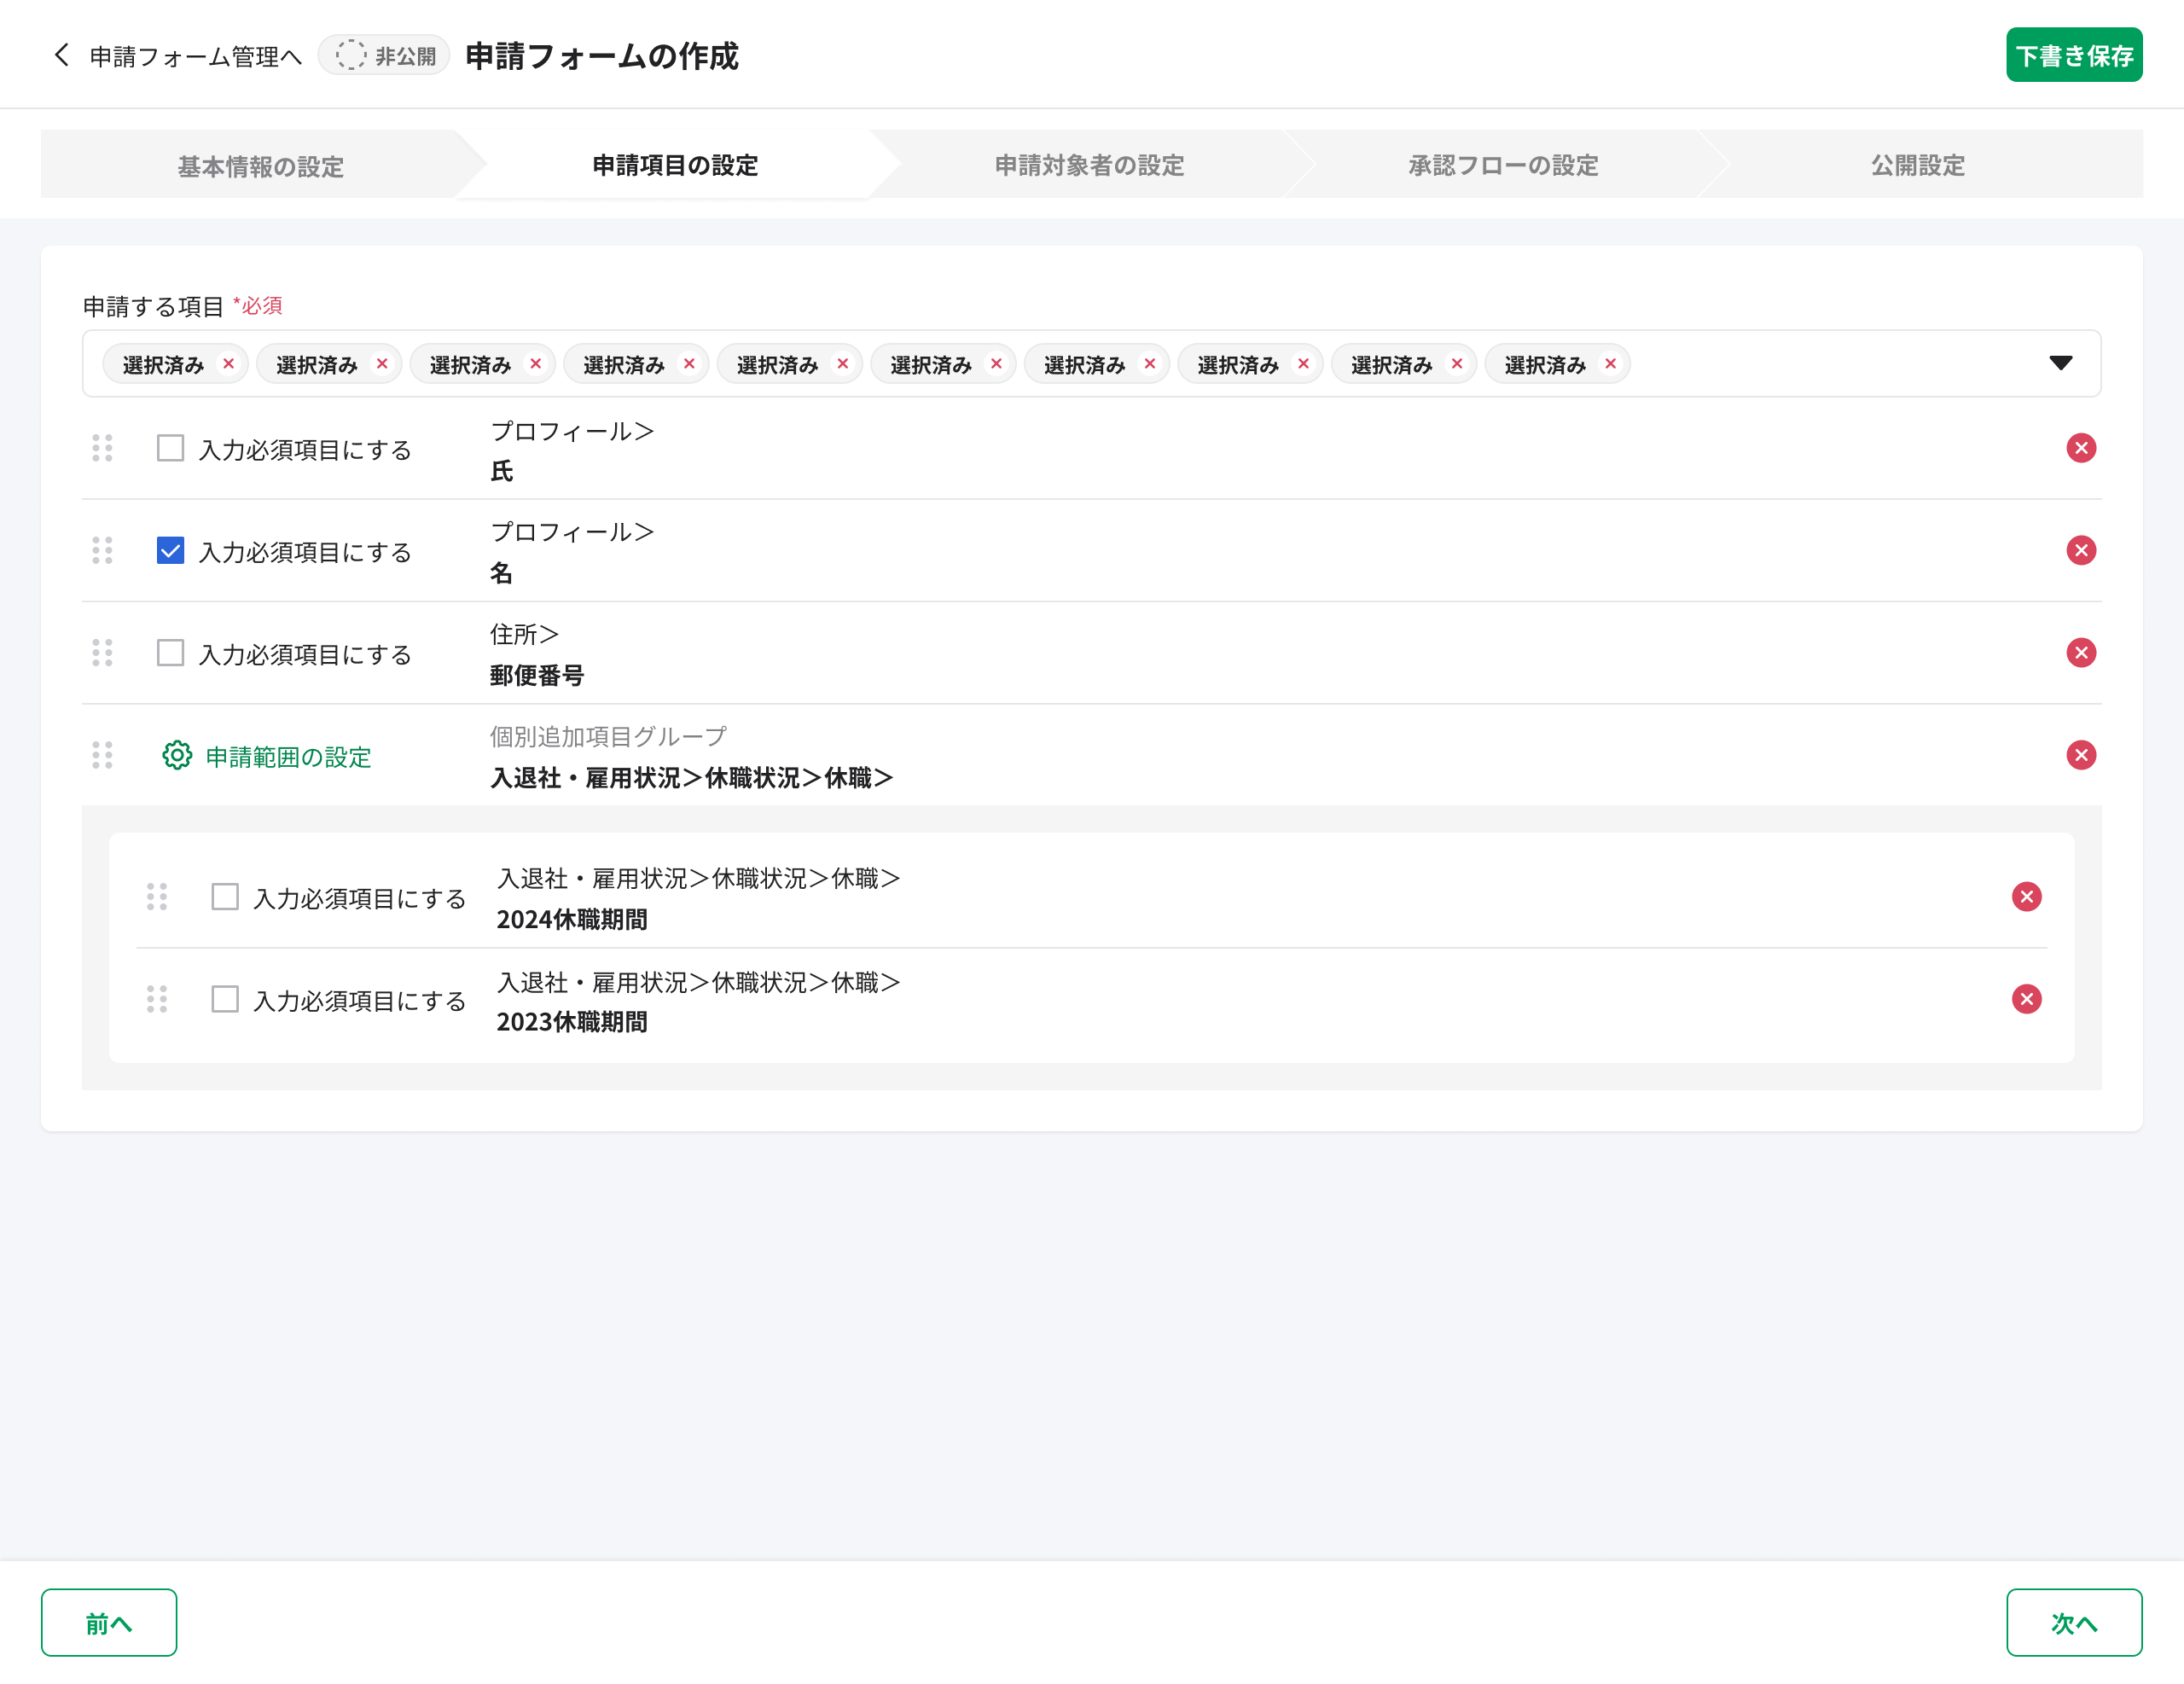Proceed using the 次へ button
Image resolution: width=2184 pixels, height=1684 pixels.
point(2075,1622)
